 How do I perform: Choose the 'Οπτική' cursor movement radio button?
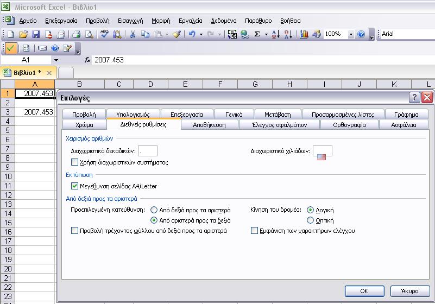(x=310, y=220)
